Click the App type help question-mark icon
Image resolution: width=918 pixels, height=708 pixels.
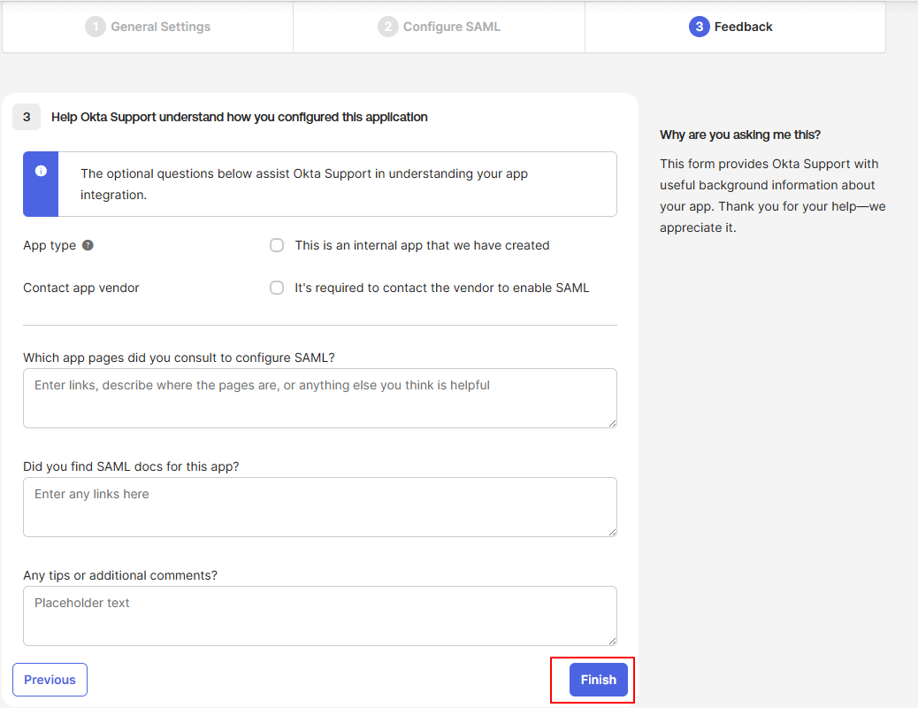(88, 245)
